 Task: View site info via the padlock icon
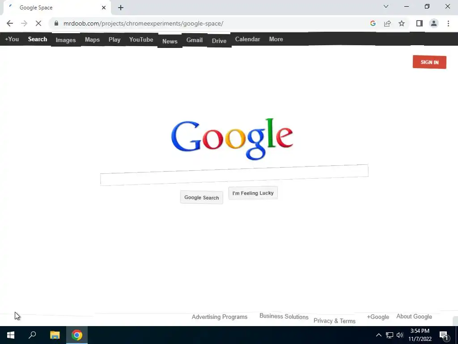(x=56, y=23)
